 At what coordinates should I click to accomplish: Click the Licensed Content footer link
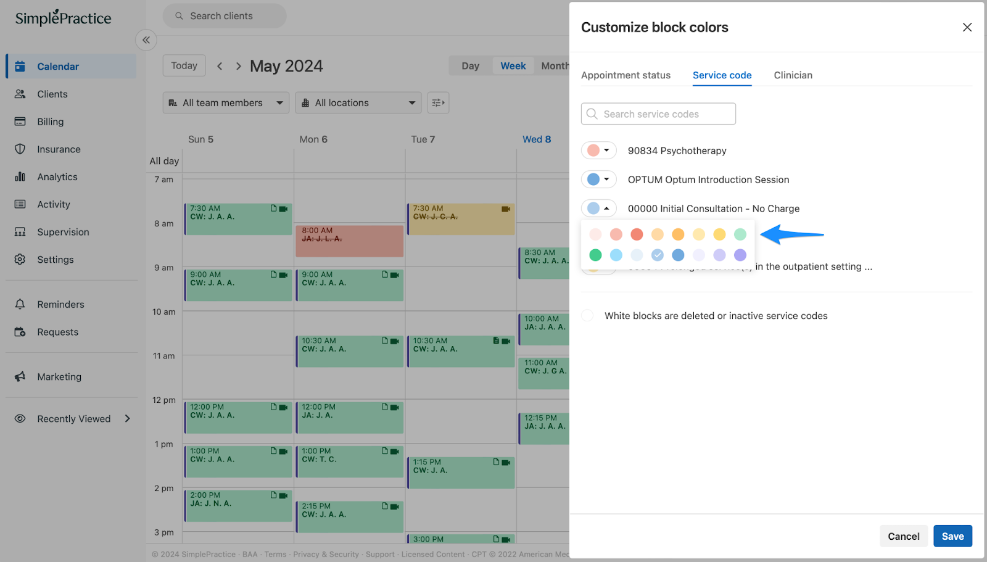point(433,554)
